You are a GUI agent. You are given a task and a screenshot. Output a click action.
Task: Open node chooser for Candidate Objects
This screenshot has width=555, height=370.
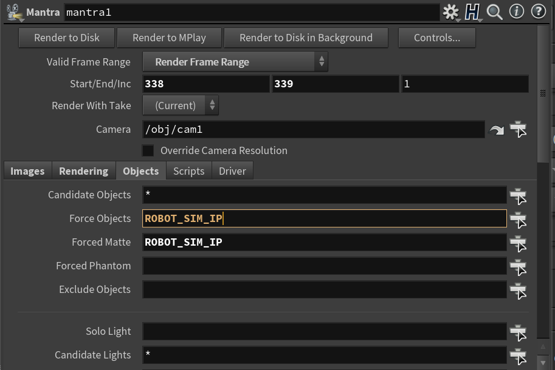point(518,197)
